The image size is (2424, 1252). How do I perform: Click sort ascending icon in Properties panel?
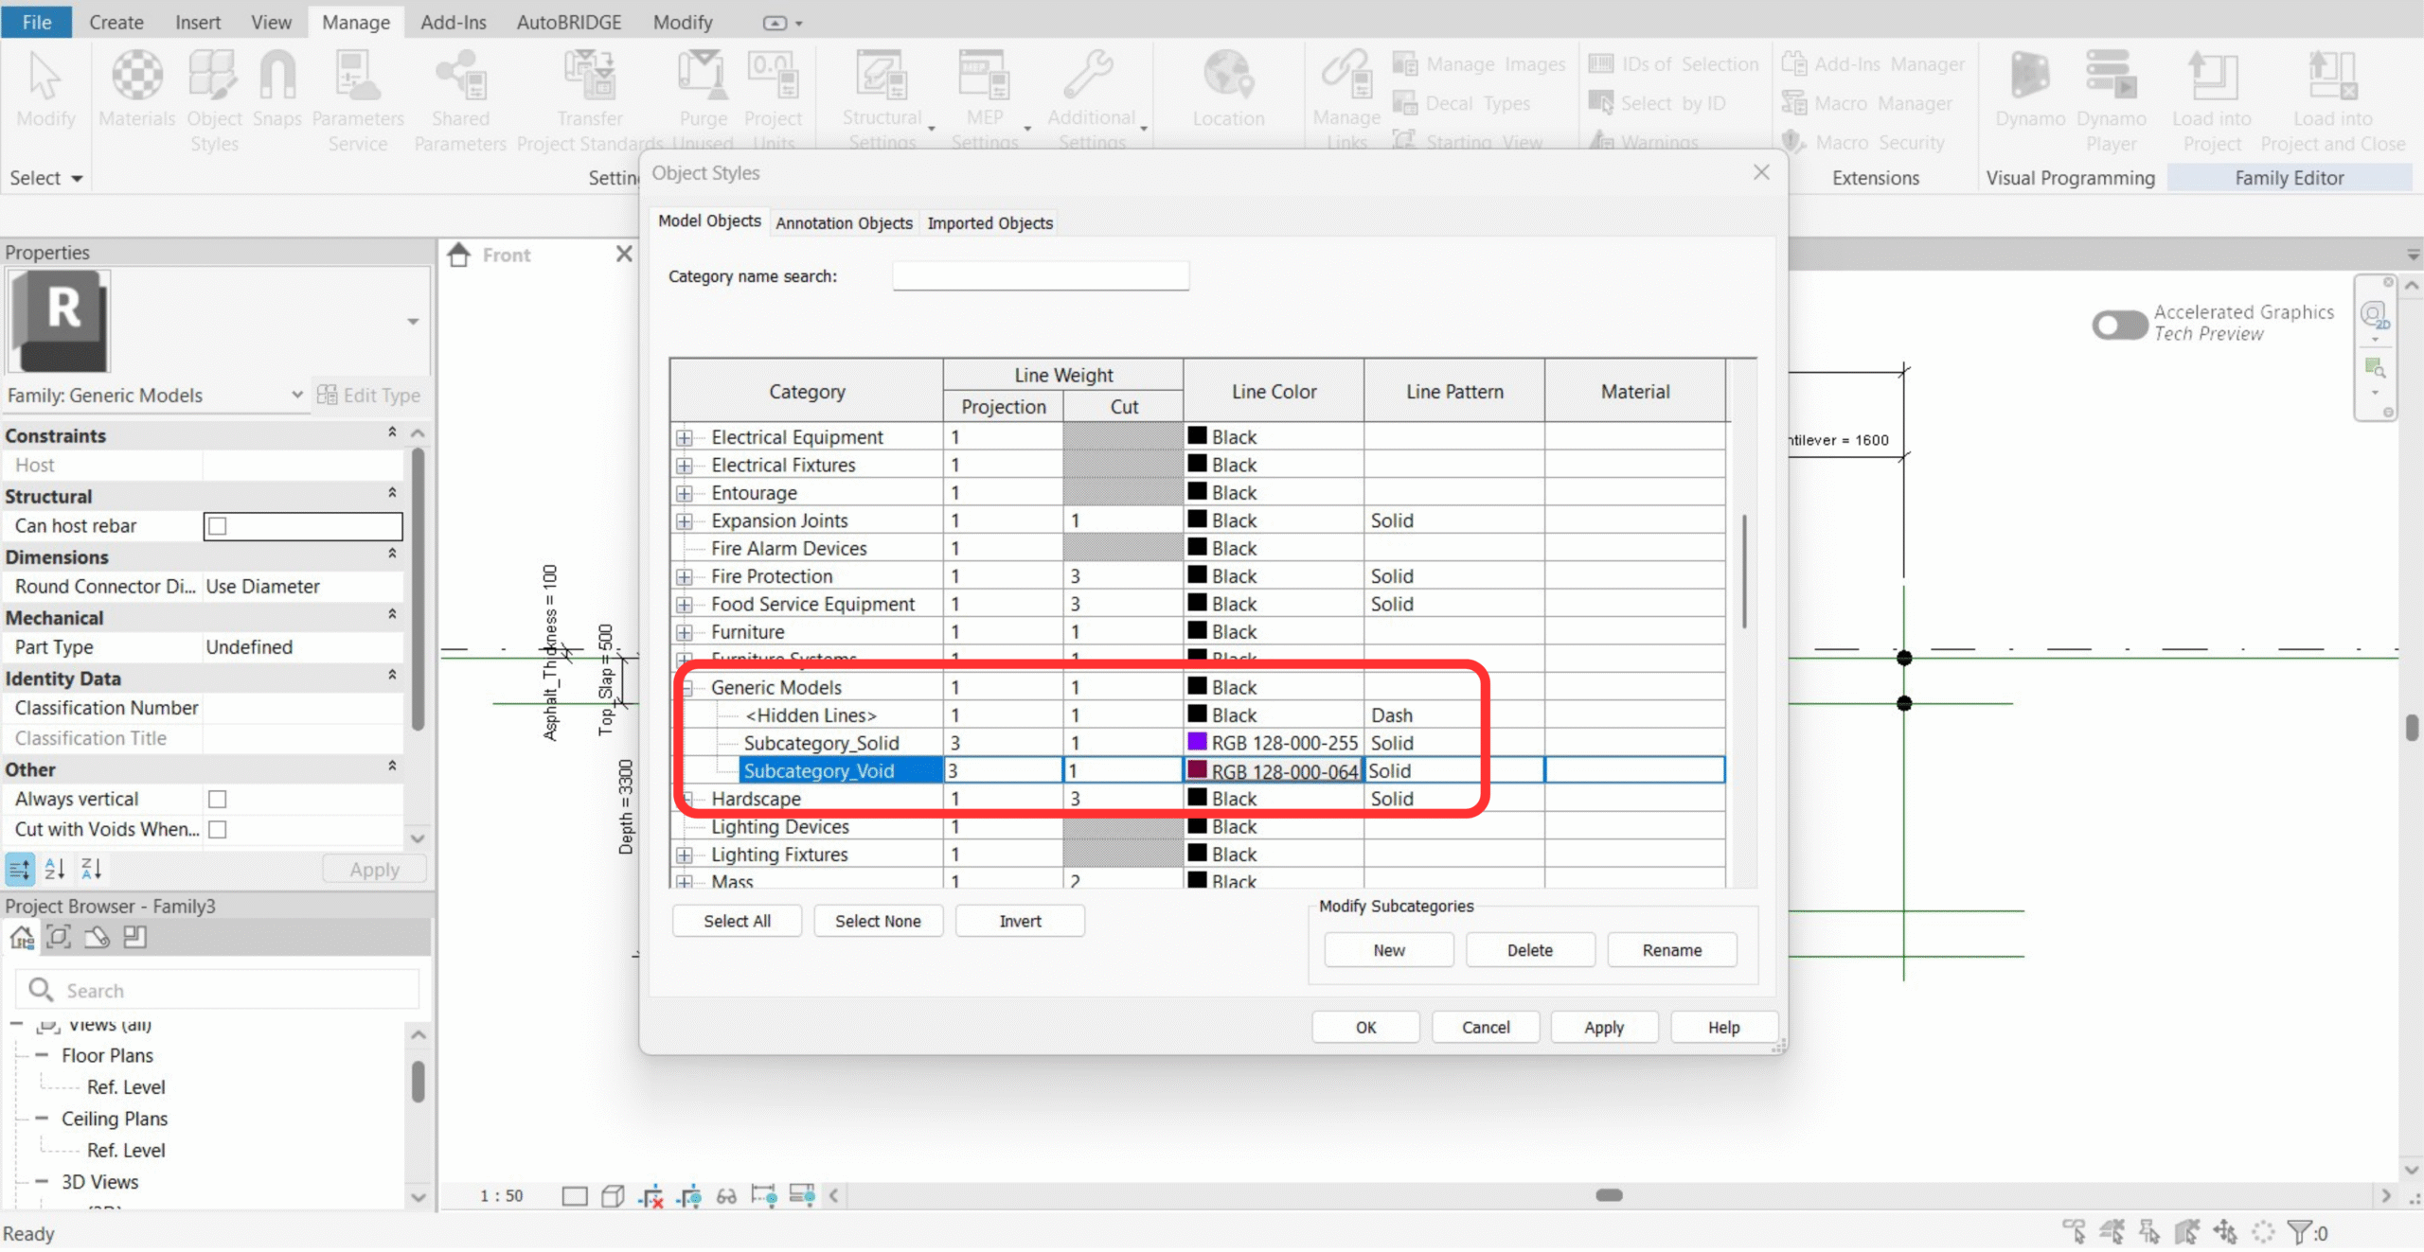point(55,869)
